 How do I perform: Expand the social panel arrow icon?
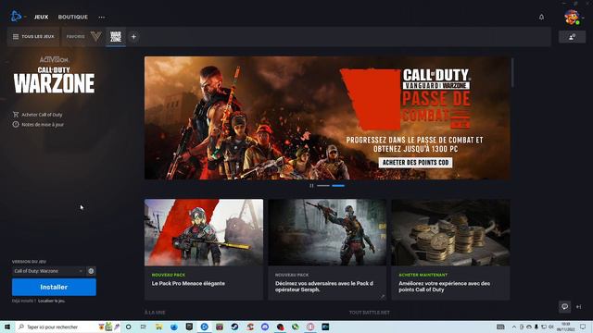point(578,306)
